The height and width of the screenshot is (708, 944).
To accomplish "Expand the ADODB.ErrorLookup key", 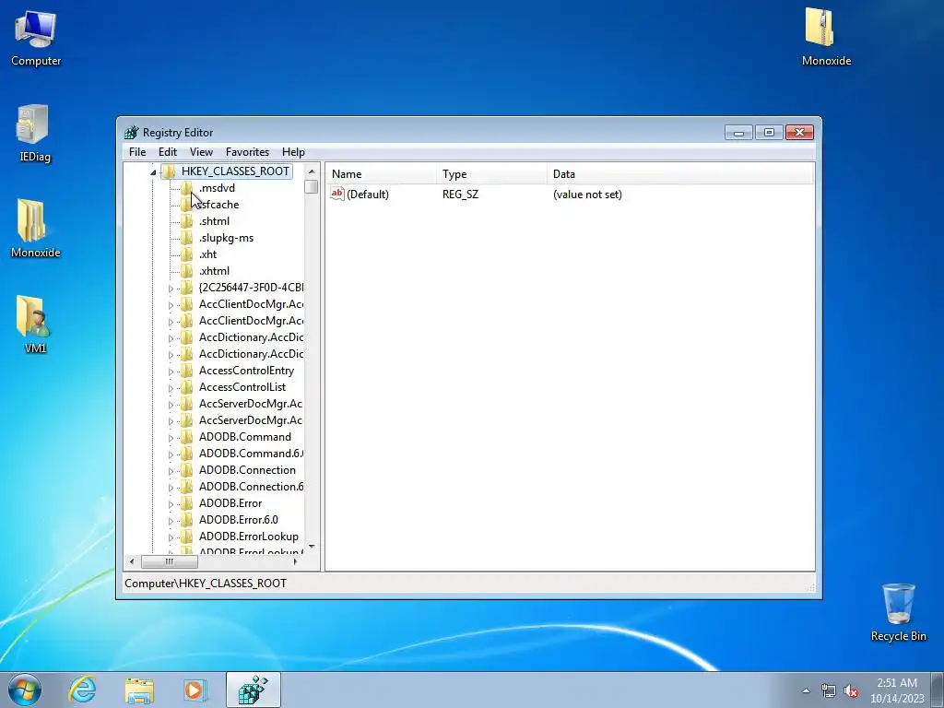I will point(171,537).
